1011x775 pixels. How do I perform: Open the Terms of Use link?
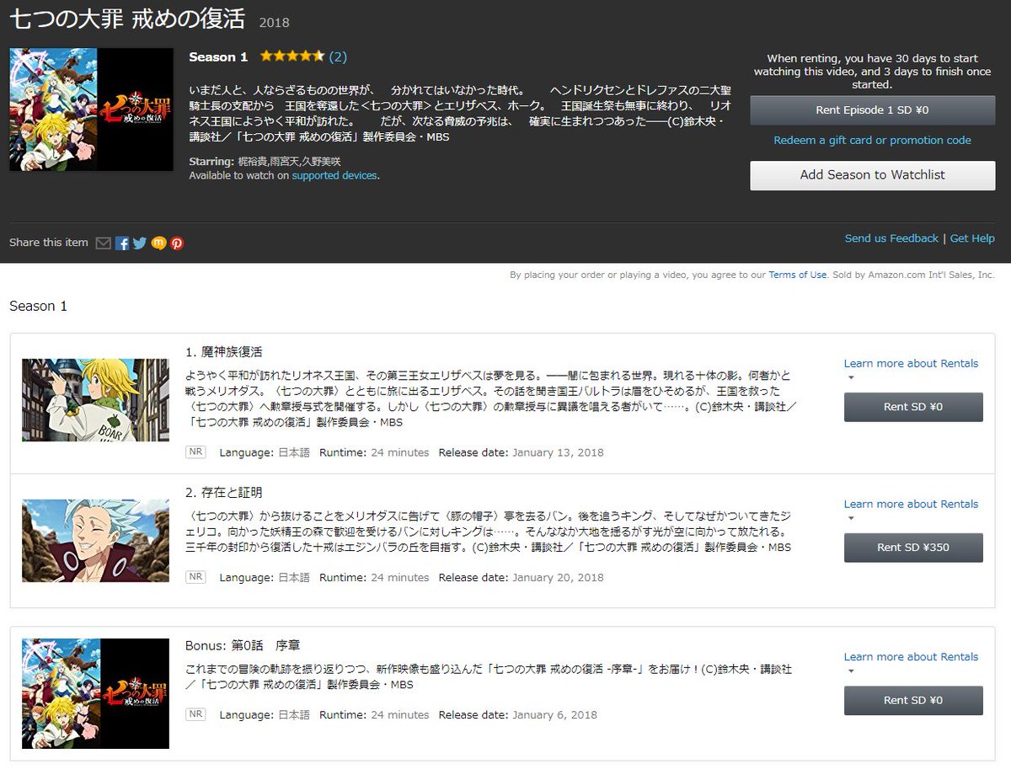[797, 275]
